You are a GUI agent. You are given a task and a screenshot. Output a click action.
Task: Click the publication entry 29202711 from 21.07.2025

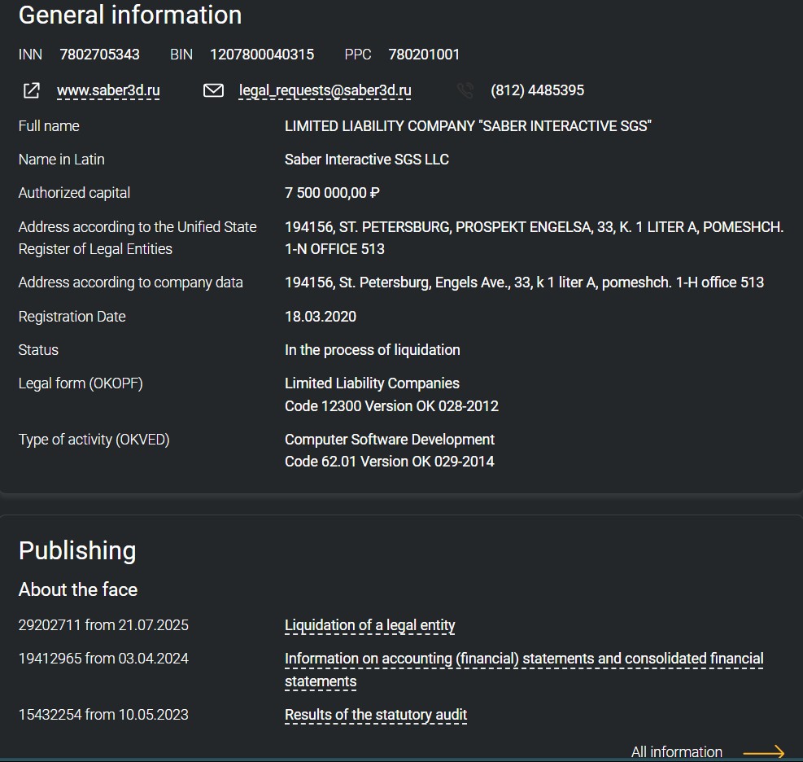point(103,625)
